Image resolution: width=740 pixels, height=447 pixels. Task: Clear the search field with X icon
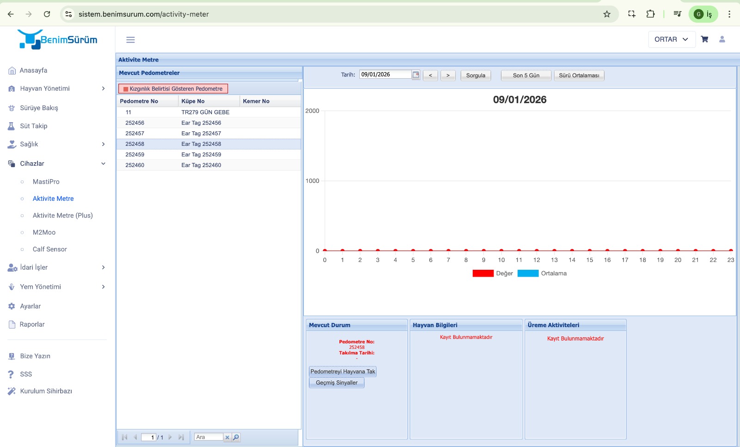tap(227, 437)
